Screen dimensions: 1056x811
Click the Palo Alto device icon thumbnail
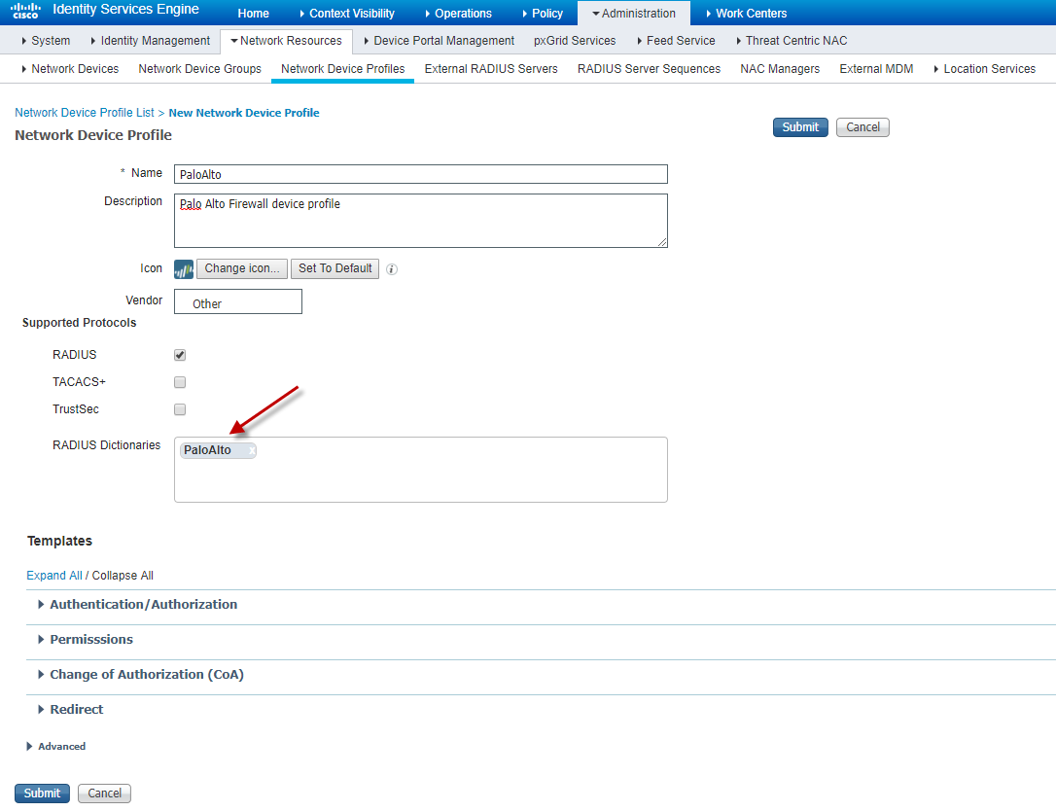point(183,269)
